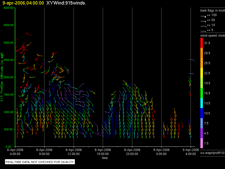Click the blue 10.5 knots color swatch
Image resolution: width=225 pixels, height=169 pixels.
tap(201, 113)
